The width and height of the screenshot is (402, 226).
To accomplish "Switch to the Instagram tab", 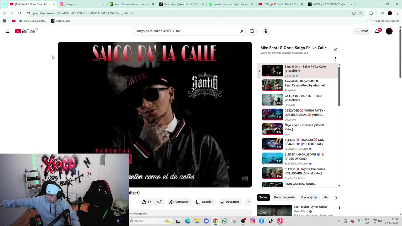I will (81, 4).
